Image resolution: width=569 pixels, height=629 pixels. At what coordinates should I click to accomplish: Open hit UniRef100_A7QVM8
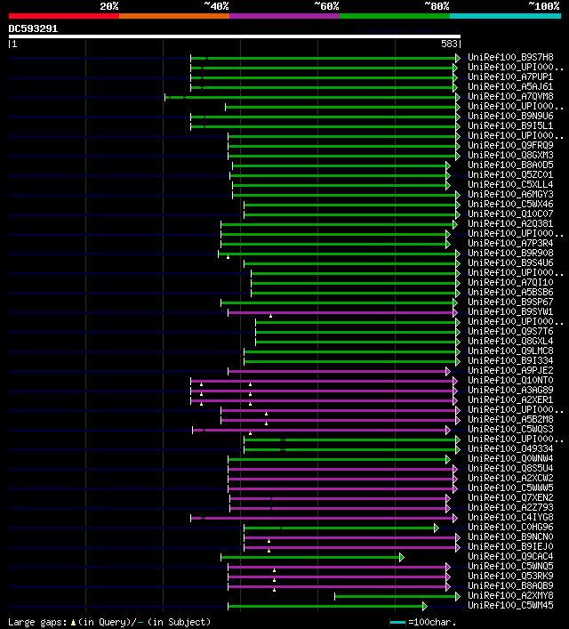[510, 97]
